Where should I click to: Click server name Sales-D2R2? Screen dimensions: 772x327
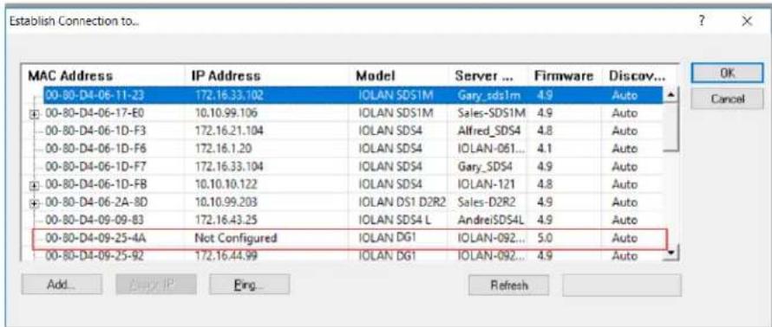pyautogui.click(x=487, y=202)
